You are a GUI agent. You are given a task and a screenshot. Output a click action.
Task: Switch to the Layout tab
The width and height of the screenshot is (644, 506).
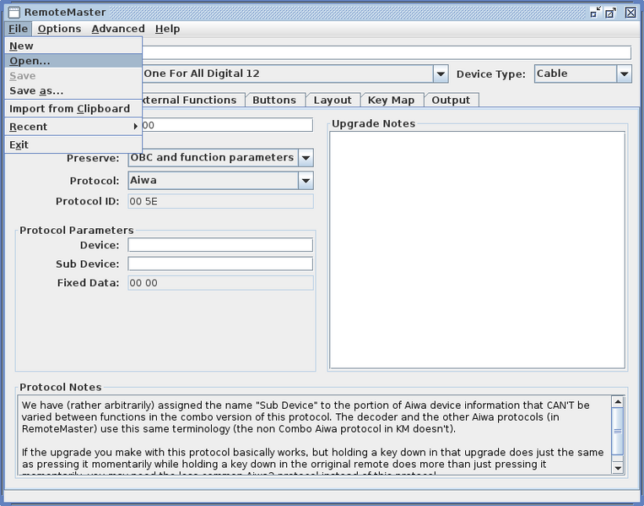(x=333, y=100)
